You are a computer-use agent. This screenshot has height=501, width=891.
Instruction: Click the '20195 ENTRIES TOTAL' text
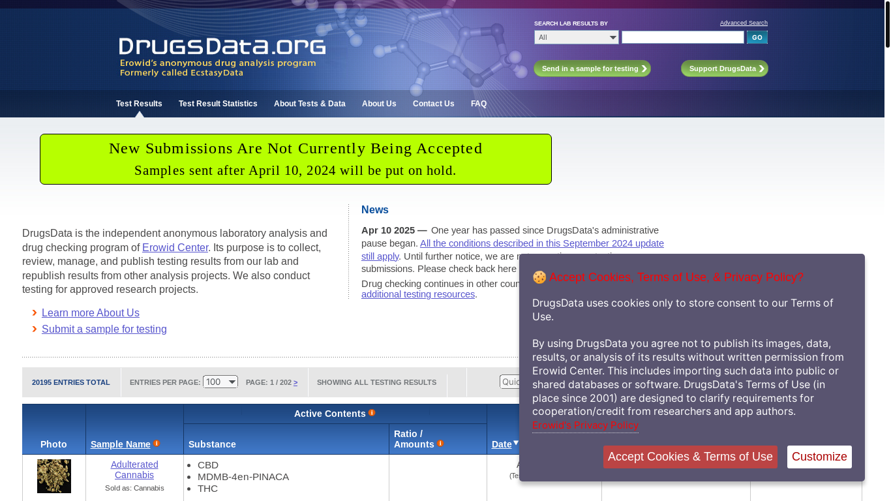pos(71,382)
